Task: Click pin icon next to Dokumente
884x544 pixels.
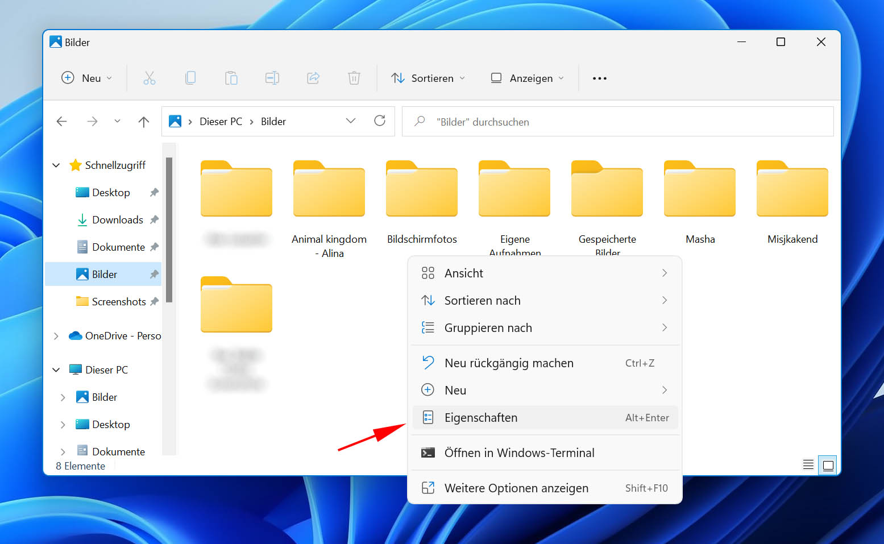Action: coord(154,247)
